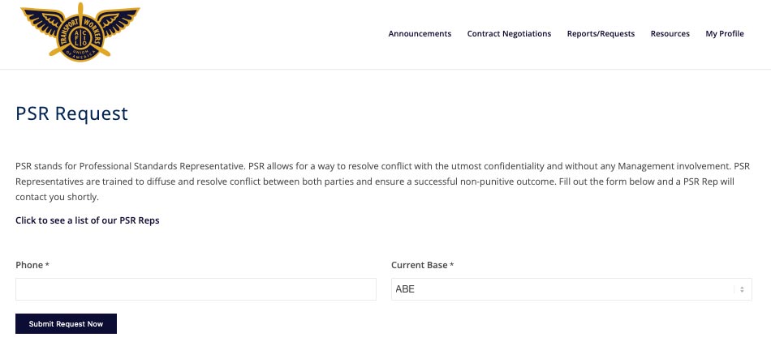Click the required asterisk beside Current Base

[452, 264]
